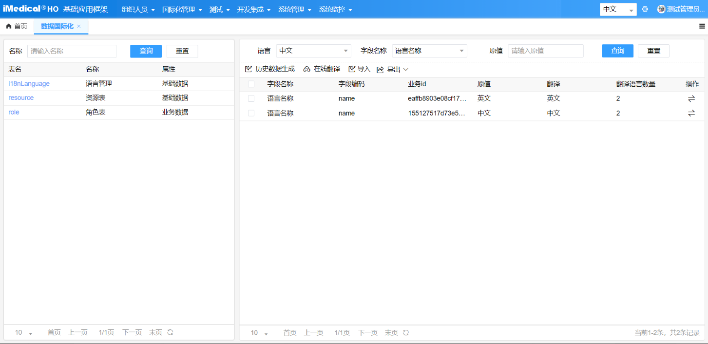Click the 导入 import icon
Viewport: 708px width, 344px height.
click(352, 69)
